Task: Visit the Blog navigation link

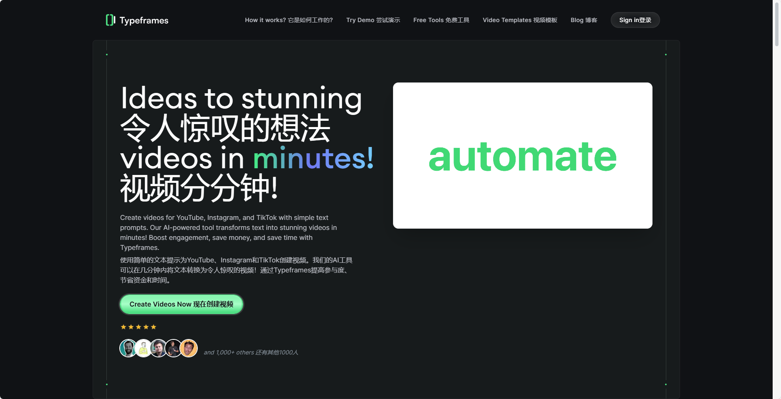Action: pyautogui.click(x=584, y=20)
